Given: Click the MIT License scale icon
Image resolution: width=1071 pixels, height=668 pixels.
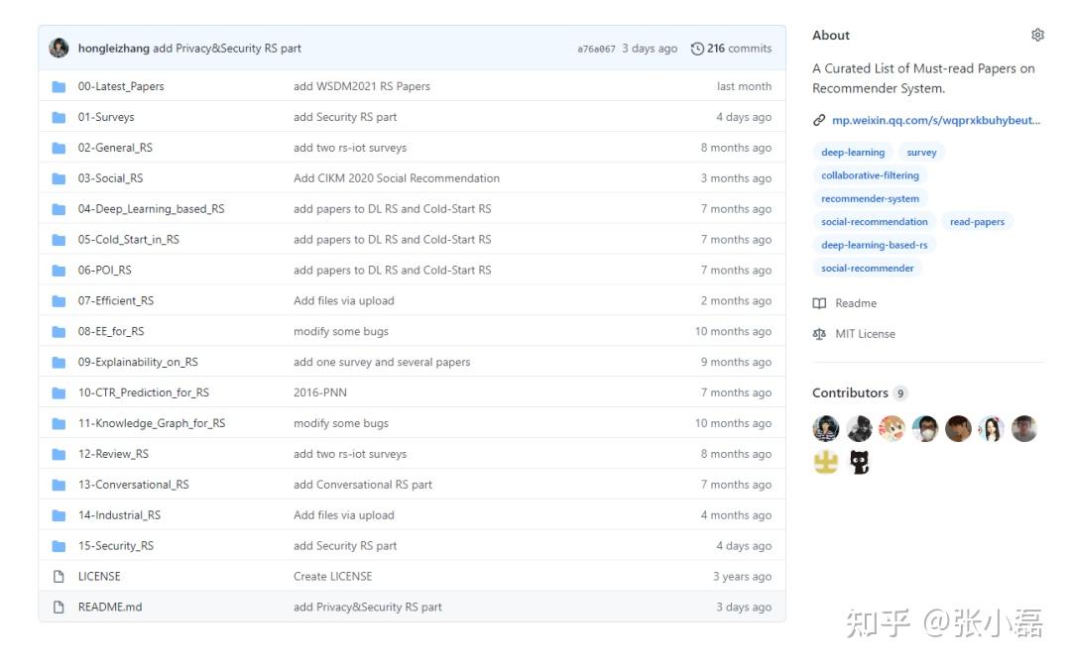Looking at the screenshot, I should point(819,334).
